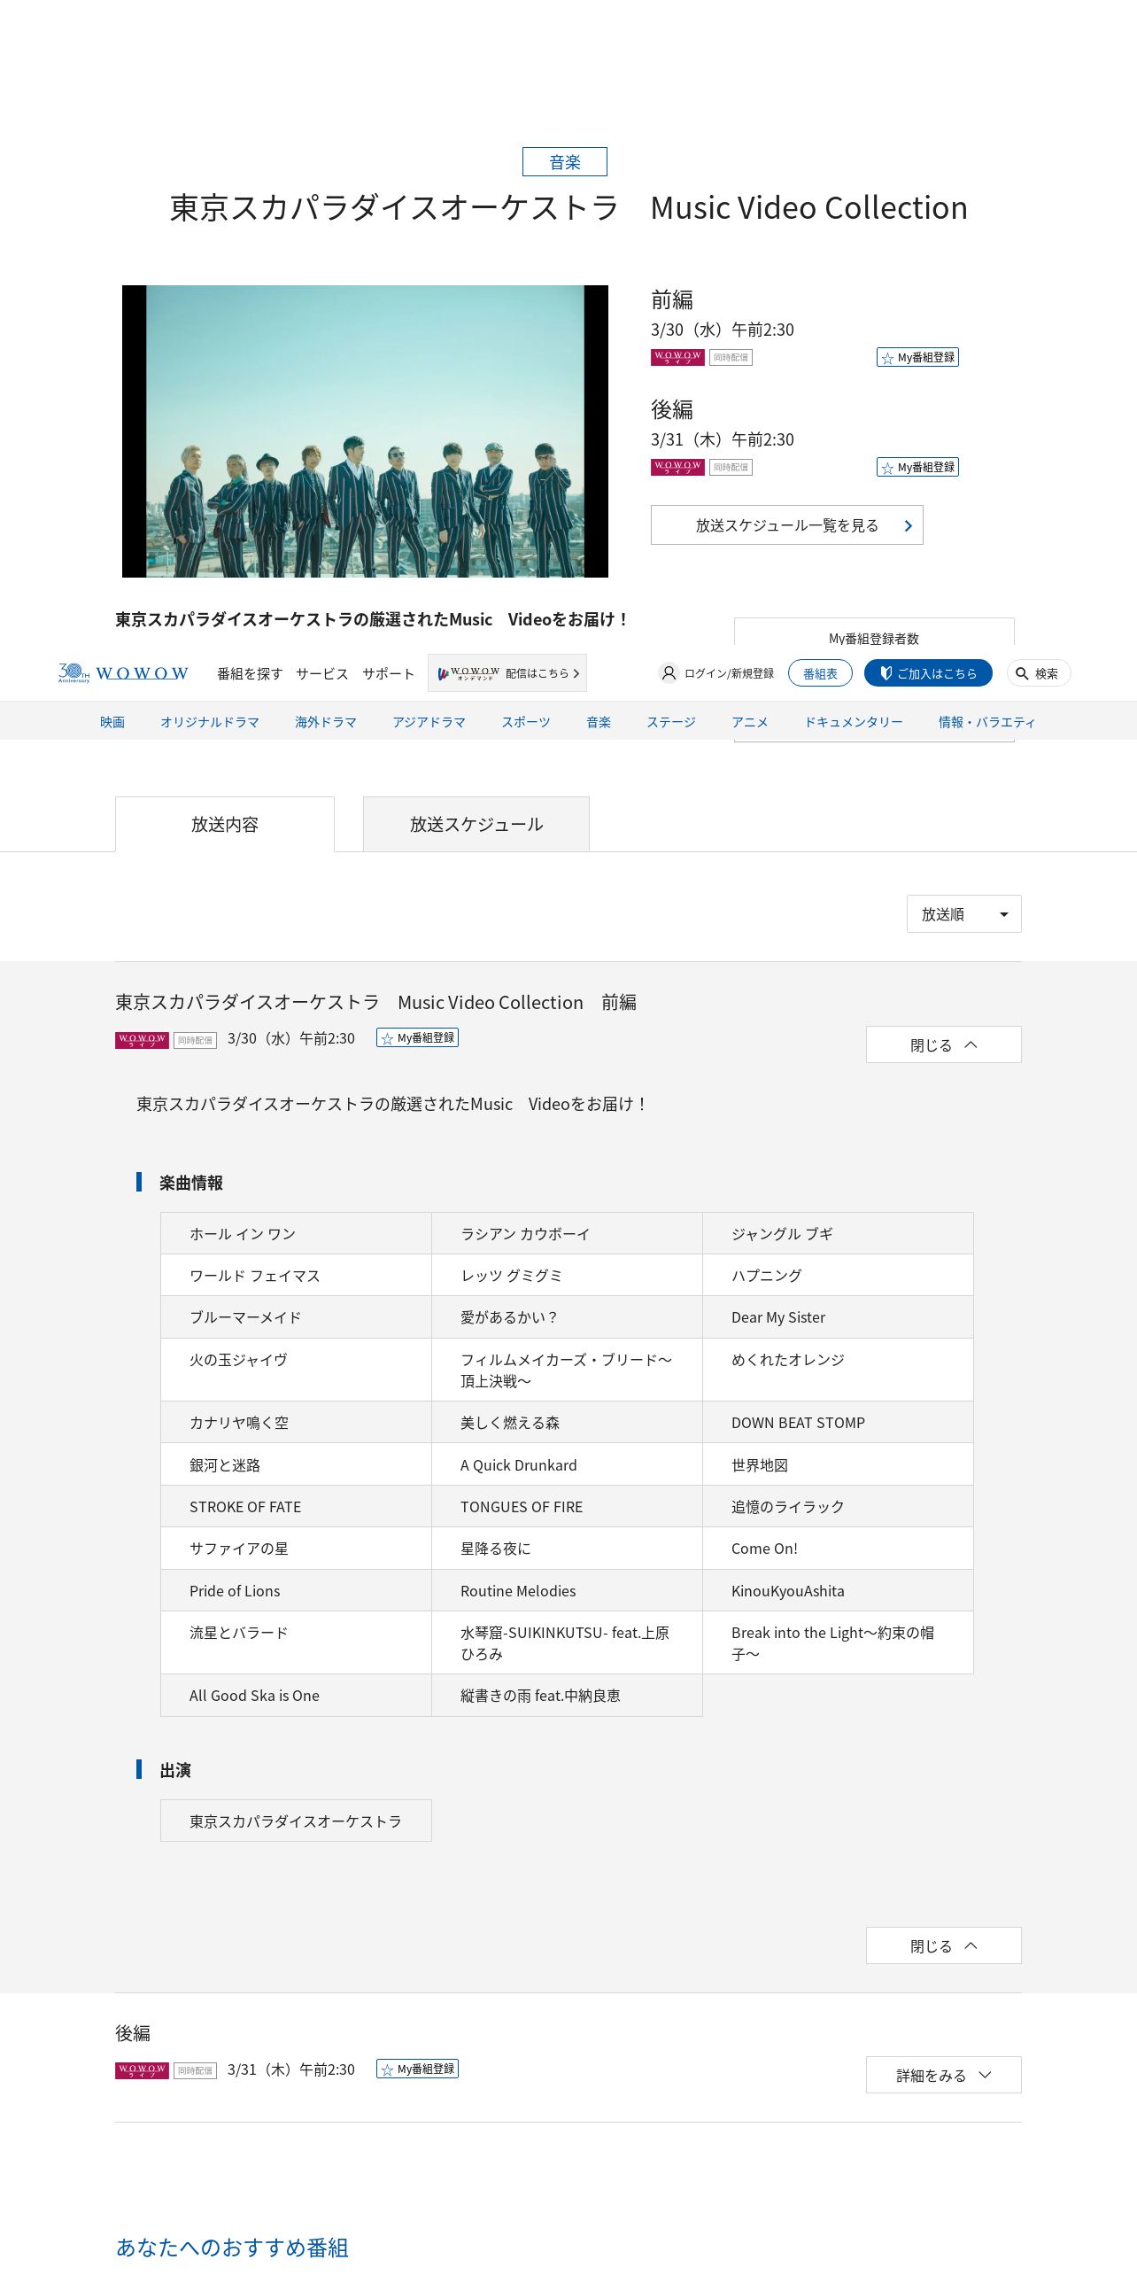1137x2275 pixels.
Task: Expand 後編 with 詳細をみる button
Action: [943, 2075]
